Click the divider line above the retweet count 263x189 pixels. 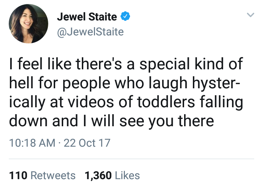131,159
